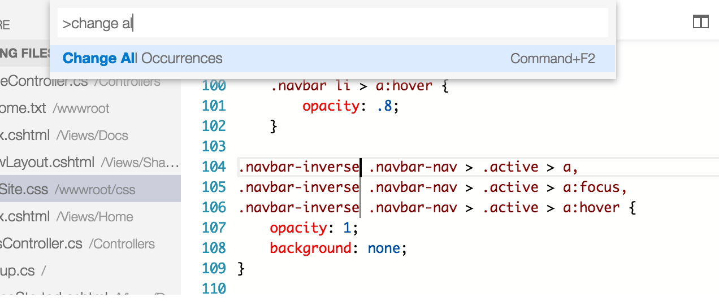Click '.navbar-nav' on line 105
719x306 pixels.
click(413, 187)
